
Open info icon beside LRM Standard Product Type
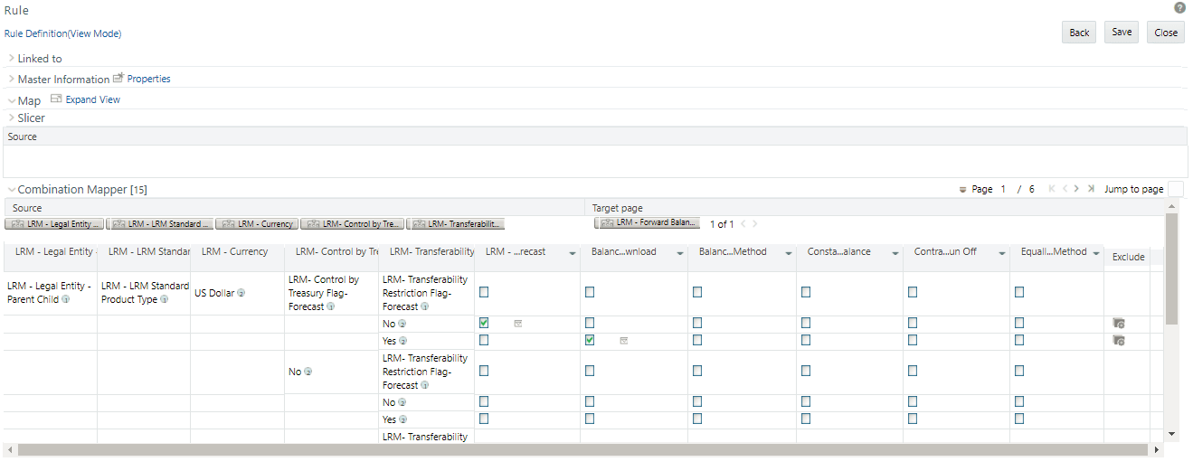coord(164,299)
